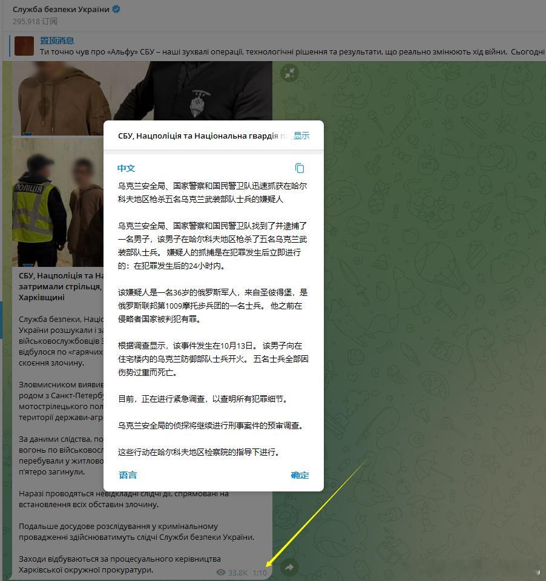546x581 pixels.
Task: Open the Служба безпеки України channel title
Action: tap(61, 9)
